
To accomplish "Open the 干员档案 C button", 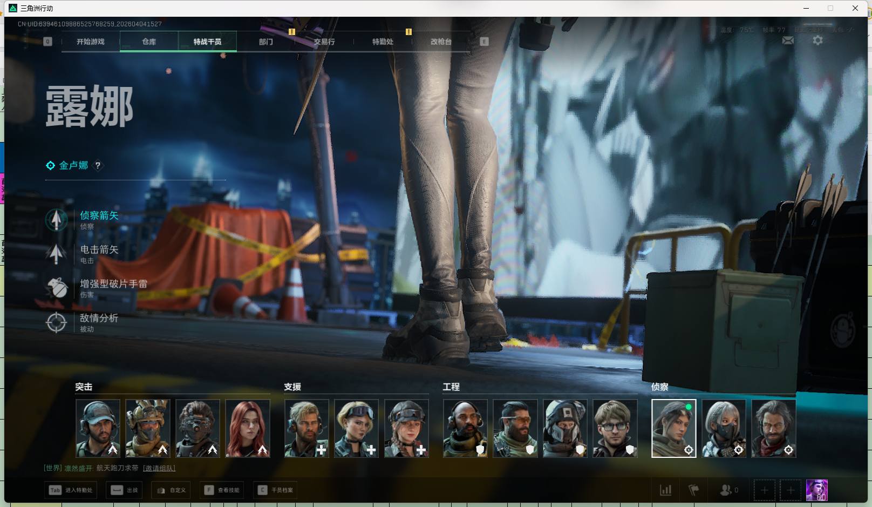I will point(276,490).
